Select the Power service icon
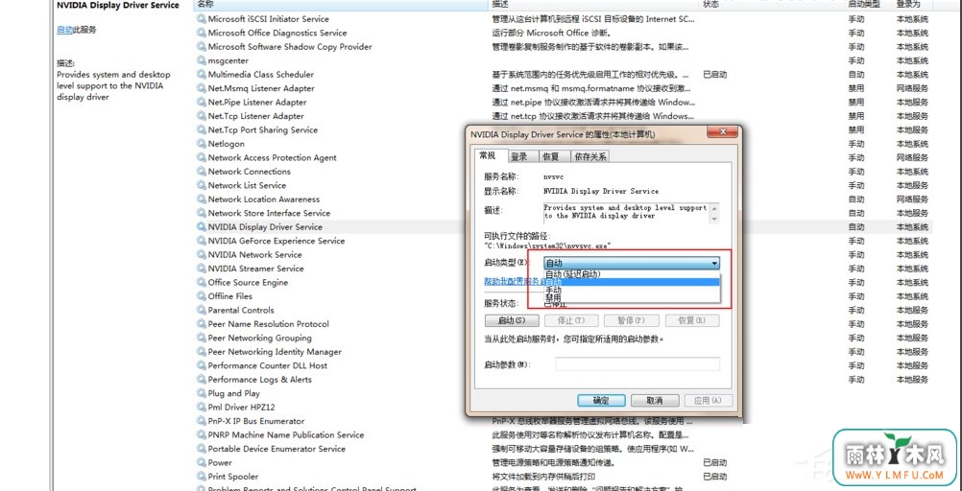Screen dimensions: 962x491 [202, 463]
